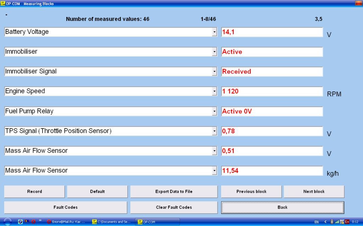Click the Engine Speed value 1 120
Viewport: 363px width, 226px height.
(x=272, y=91)
